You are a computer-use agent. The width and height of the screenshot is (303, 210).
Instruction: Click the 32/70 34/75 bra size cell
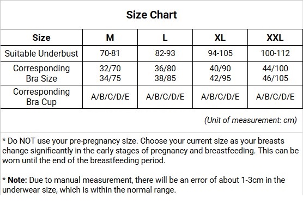tap(110, 73)
